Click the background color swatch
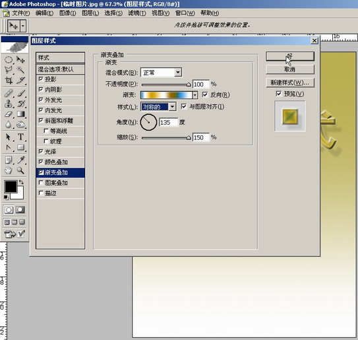This screenshot has width=358, height=340. pyautogui.click(x=20, y=195)
